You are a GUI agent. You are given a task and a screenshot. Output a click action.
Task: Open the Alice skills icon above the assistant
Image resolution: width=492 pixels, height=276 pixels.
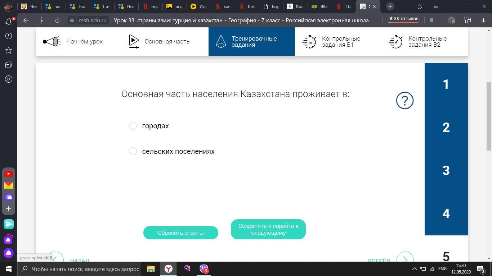[9, 239]
